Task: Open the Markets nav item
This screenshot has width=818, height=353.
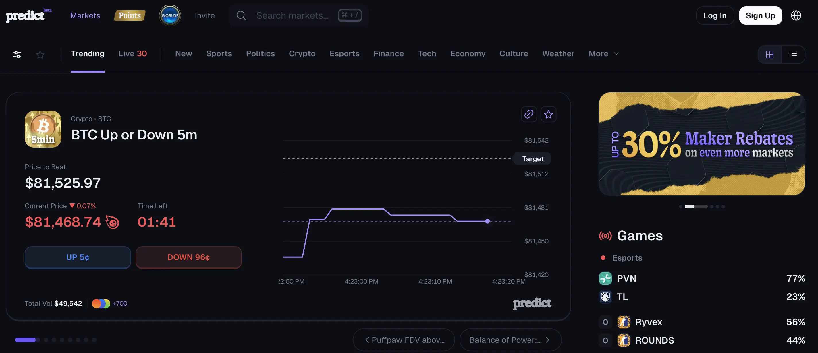Action: tap(85, 15)
